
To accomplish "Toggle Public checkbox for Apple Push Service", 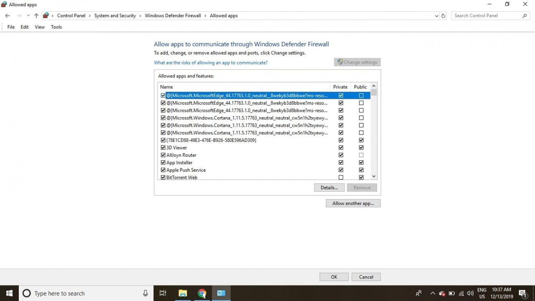I will (x=361, y=170).
